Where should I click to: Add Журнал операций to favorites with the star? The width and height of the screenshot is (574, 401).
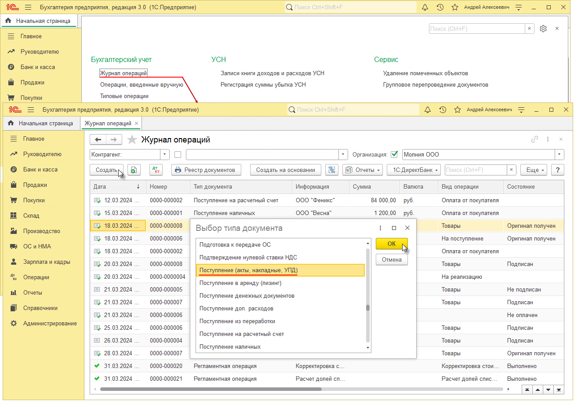(132, 140)
